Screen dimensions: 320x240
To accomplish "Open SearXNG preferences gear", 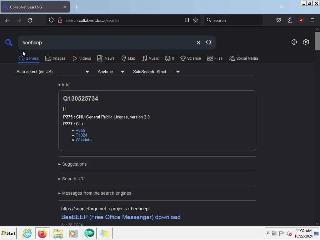I will 306,42.
